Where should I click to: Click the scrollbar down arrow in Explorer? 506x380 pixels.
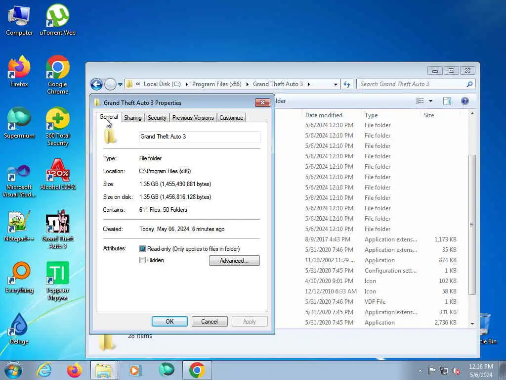pos(472,324)
